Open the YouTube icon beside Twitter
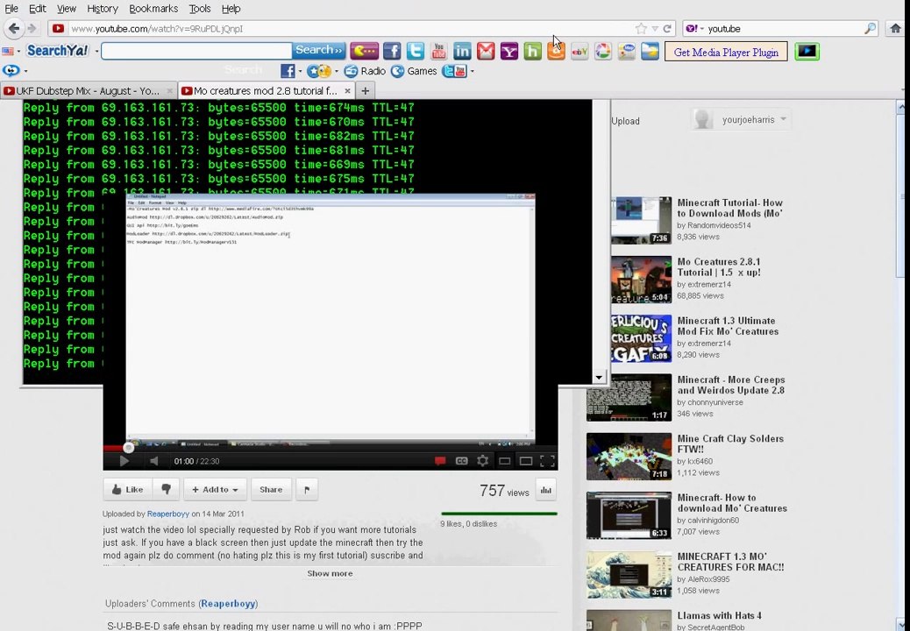The width and height of the screenshot is (910, 631). click(438, 51)
